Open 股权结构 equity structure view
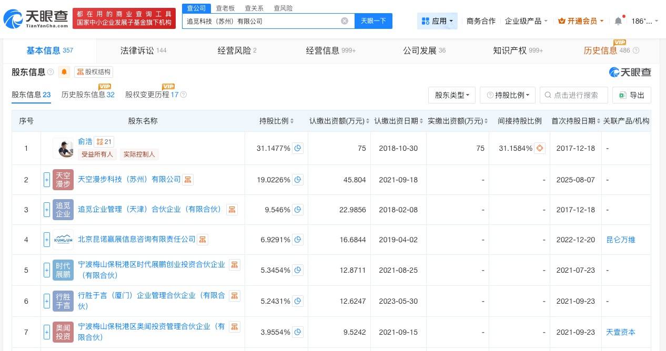The image size is (666, 351). click(94, 72)
